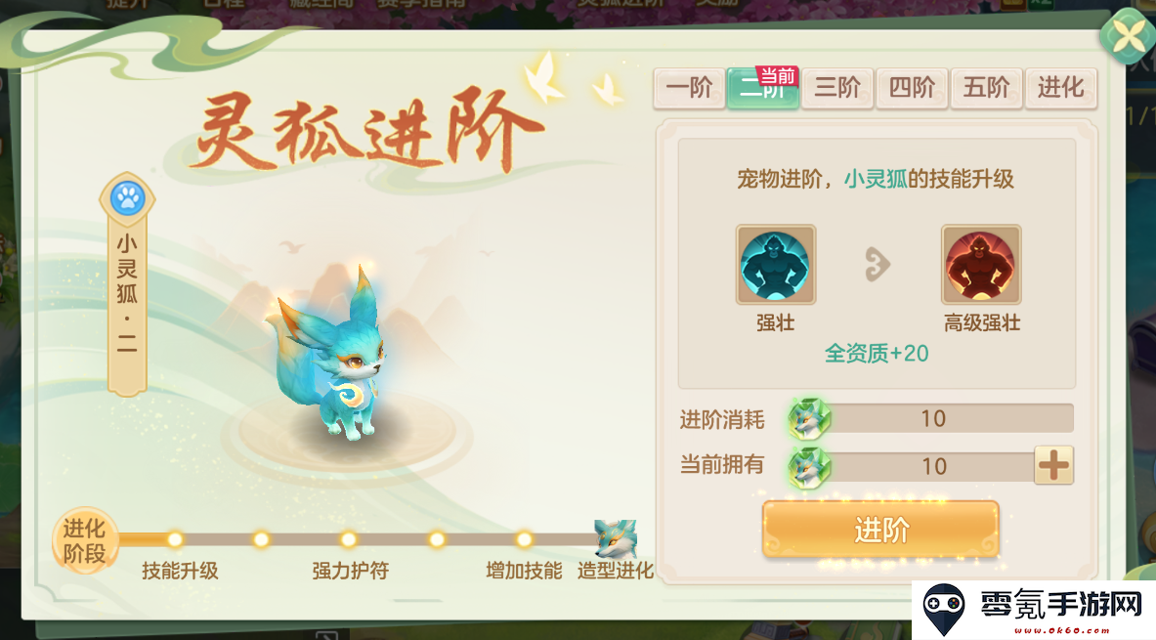
Task: Click the 增加技能 progress node
Action: (524, 539)
